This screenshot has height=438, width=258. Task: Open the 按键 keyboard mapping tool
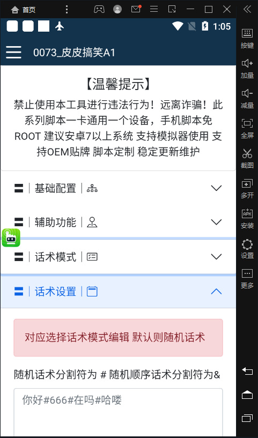[x=247, y=38]
